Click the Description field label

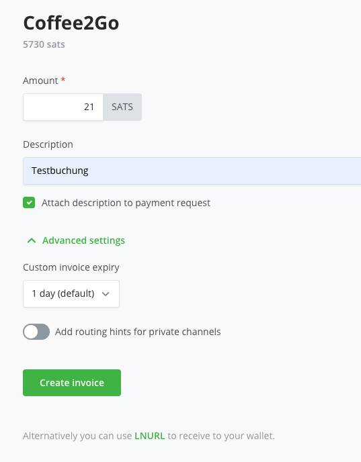click(x=48, y=144)
